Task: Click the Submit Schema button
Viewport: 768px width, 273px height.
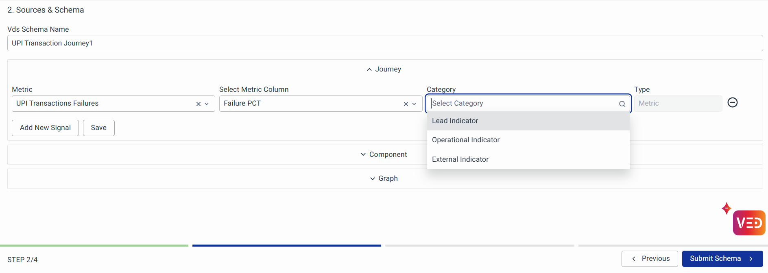Action: pyautogui.click(x=722, y=259)
